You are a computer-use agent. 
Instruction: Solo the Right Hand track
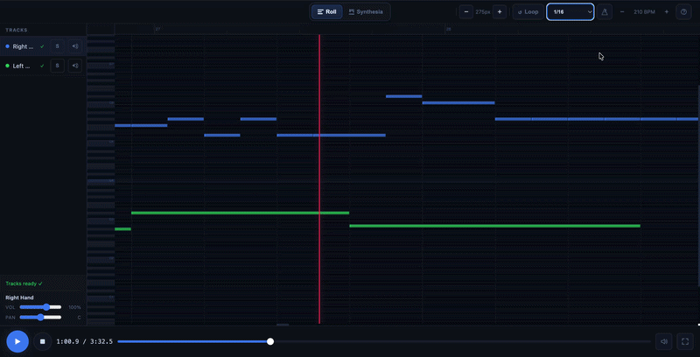57,46
